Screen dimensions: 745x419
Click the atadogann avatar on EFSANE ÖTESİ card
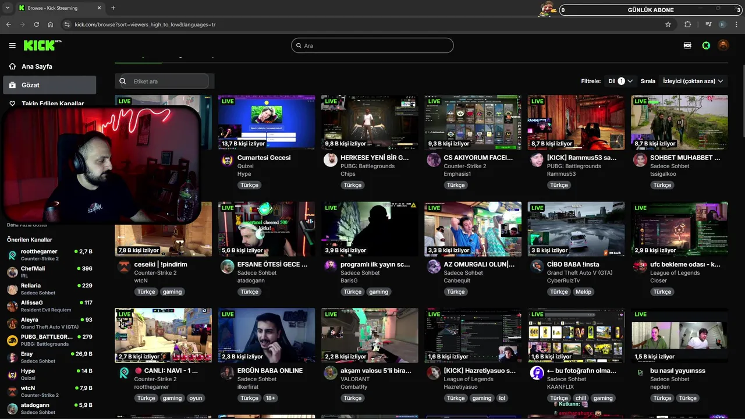click(x=228, y=267)
